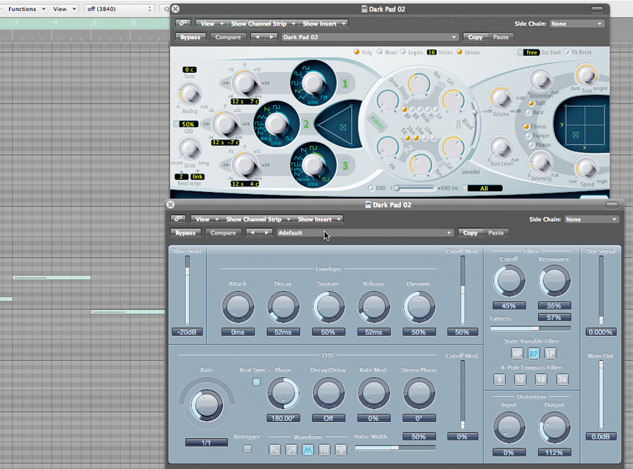Image resolution: width=633 pixels, height=469 pixels.
Task: Select the random LFO waveform
Action: [341, 450]
